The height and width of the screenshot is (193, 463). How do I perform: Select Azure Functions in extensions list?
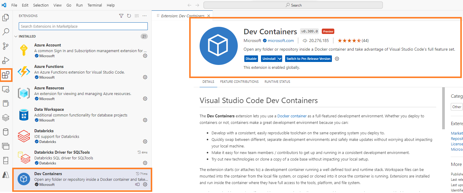(x=82, y=72)
